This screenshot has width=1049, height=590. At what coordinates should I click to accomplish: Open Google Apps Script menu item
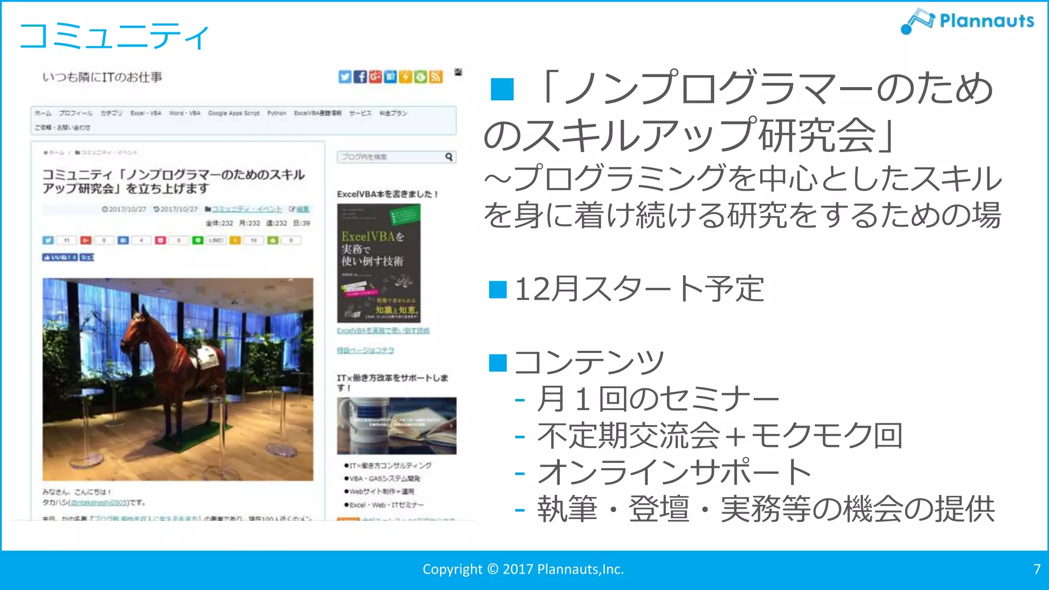pyautogui.click(x=234, y=113)
